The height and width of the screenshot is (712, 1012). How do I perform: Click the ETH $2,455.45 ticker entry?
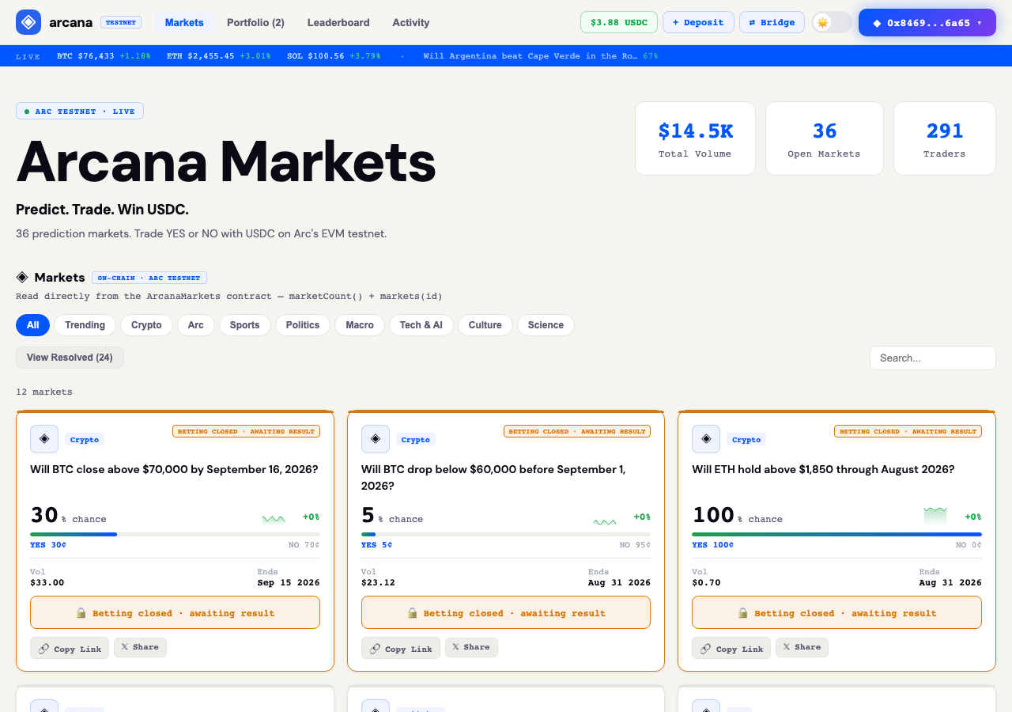click(219, 56)
